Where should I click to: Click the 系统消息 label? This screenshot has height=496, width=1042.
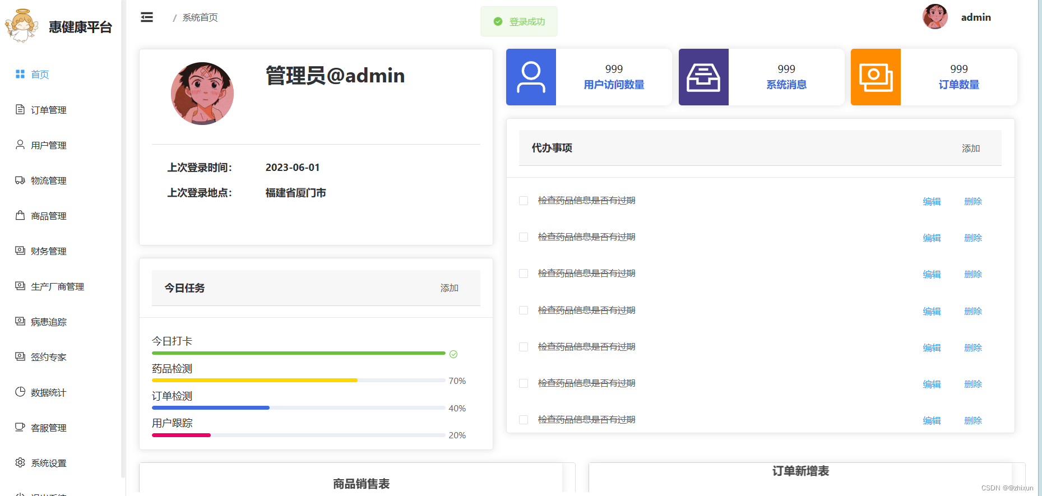tap(786, 85)
